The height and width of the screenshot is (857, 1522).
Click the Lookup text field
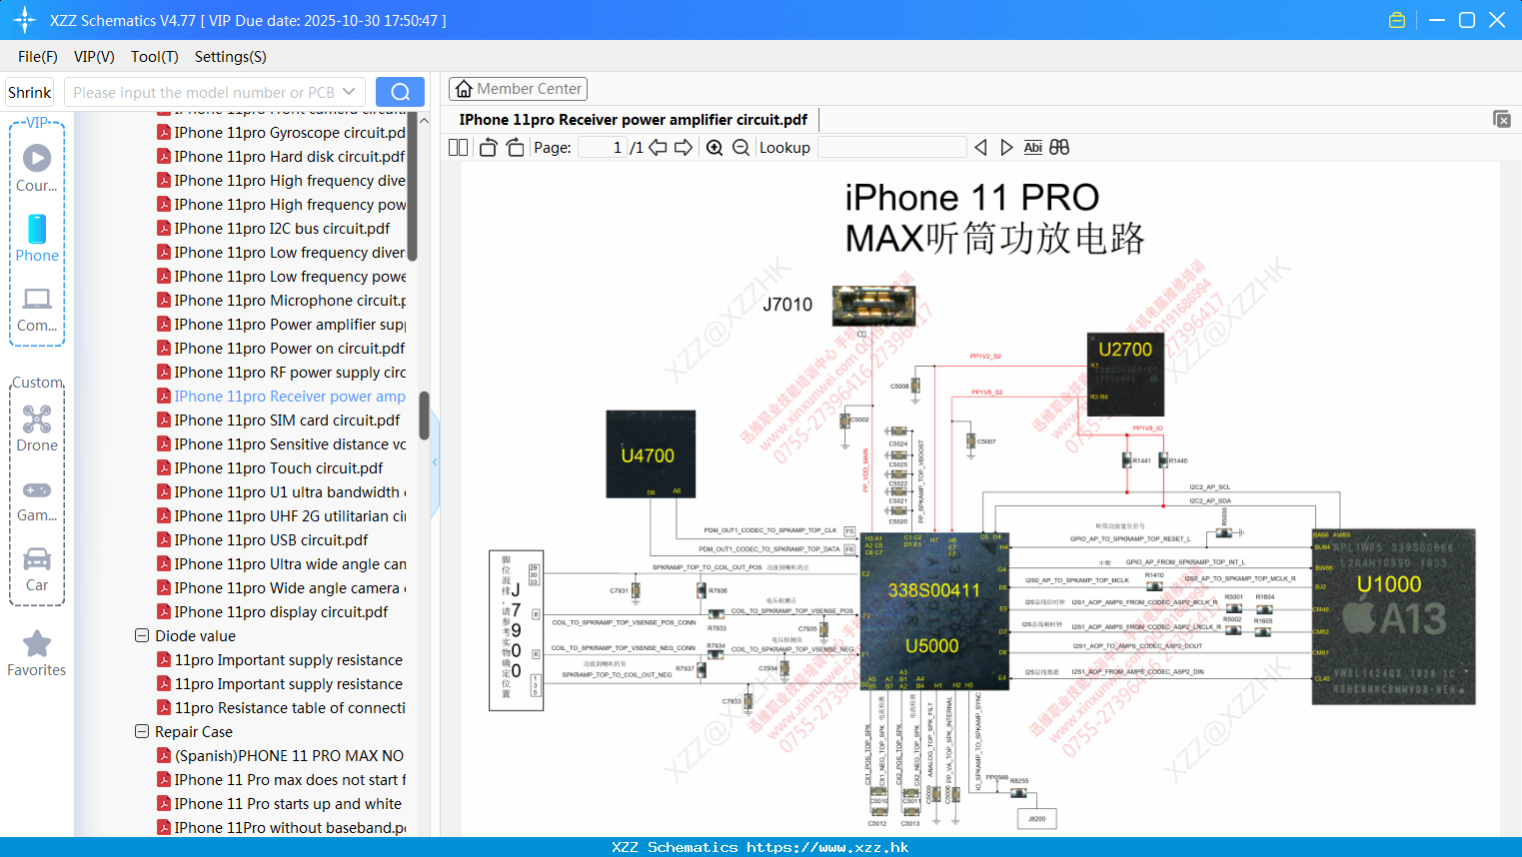pos(891,148)
